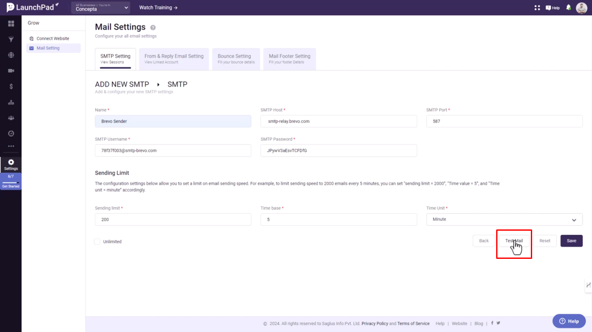The height and width of the screenshot is (332, 592).
Task: Open the video camera icon in sidebar
Action: pyautogui.click(x=11, y=71)
